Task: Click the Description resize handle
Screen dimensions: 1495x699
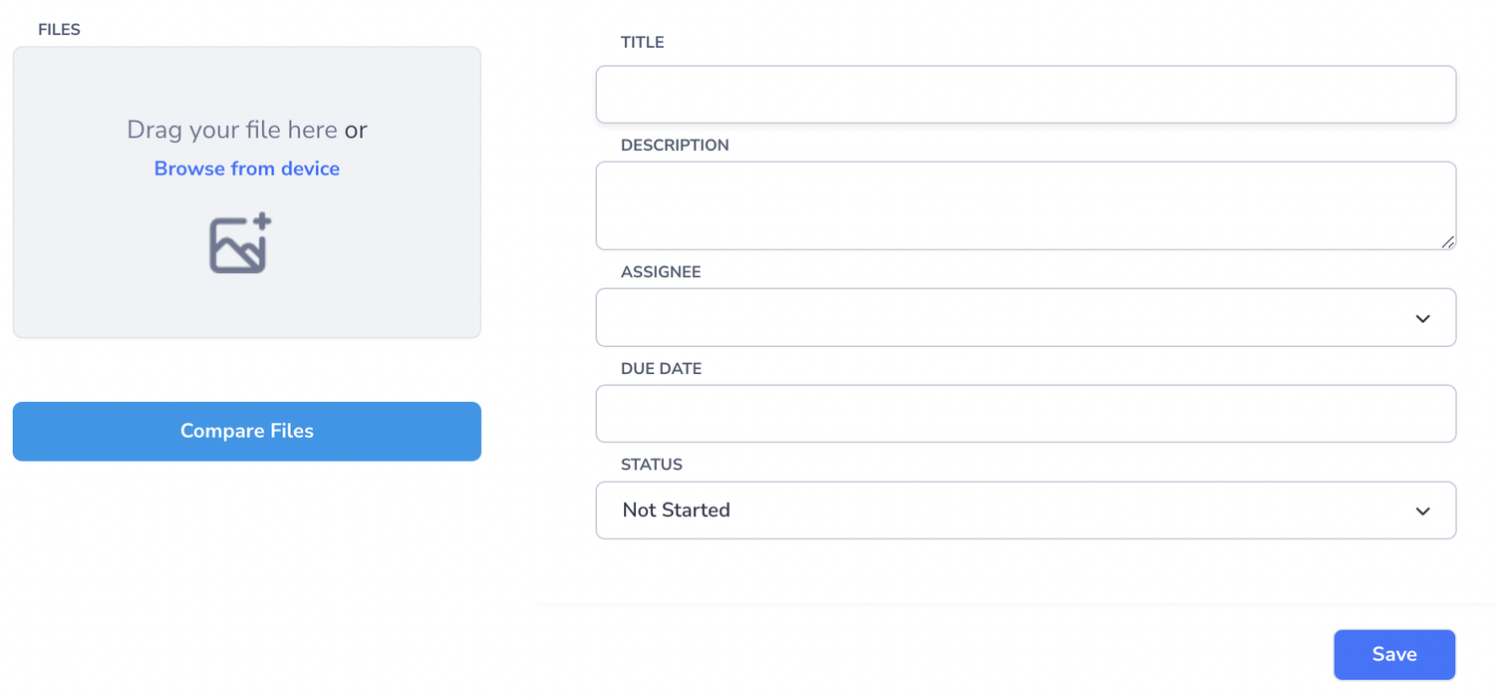Action: click(1447, 242)
